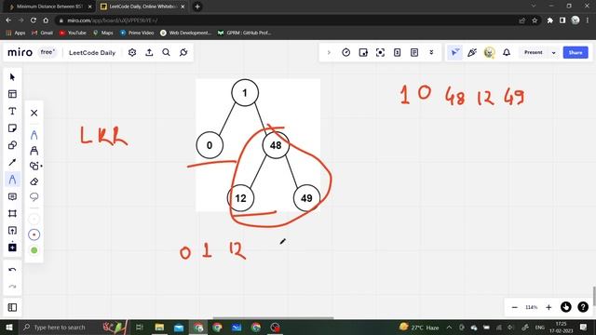Select the Shapes tool
This screenshot has height=335, width=596.
[12, 145]
